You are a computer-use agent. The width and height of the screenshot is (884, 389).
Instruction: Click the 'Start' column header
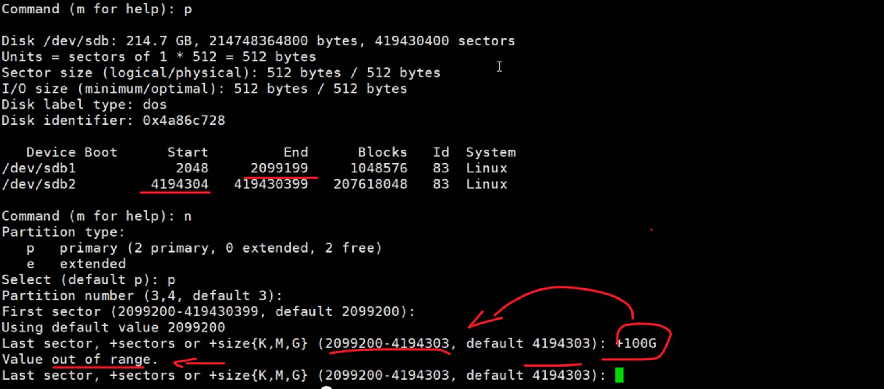coord(187,152)
